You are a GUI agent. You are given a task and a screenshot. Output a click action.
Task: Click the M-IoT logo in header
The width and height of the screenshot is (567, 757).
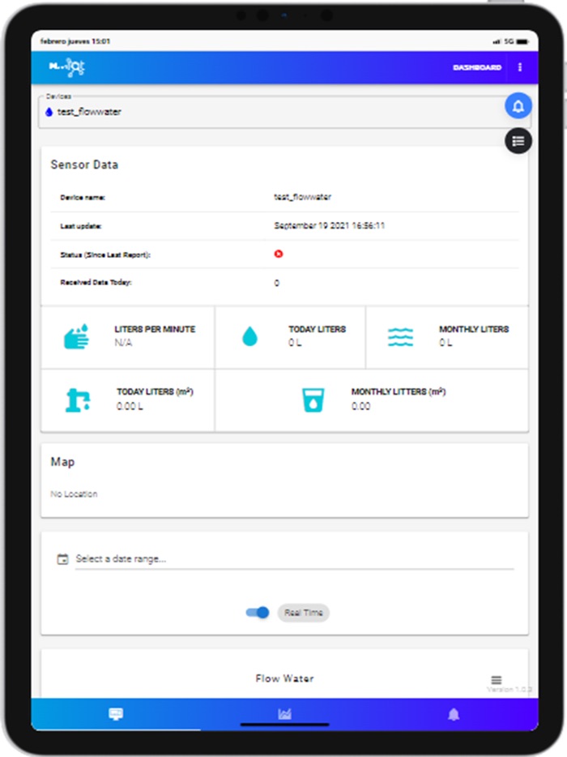click(67, 67)
